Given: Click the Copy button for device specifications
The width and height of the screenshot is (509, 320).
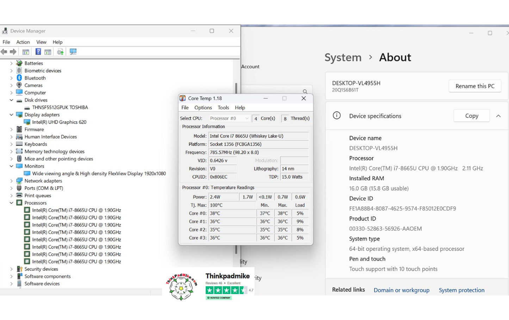Looking at the screenshot, I should (x=472, y=116).
